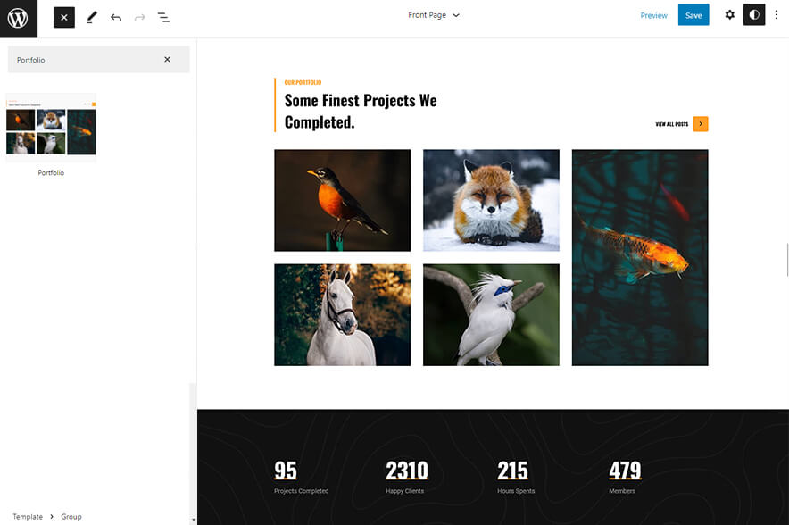Viewport: 789px width, 525px height.
Task: Close the block inserter panel
Action: point(63,16)
